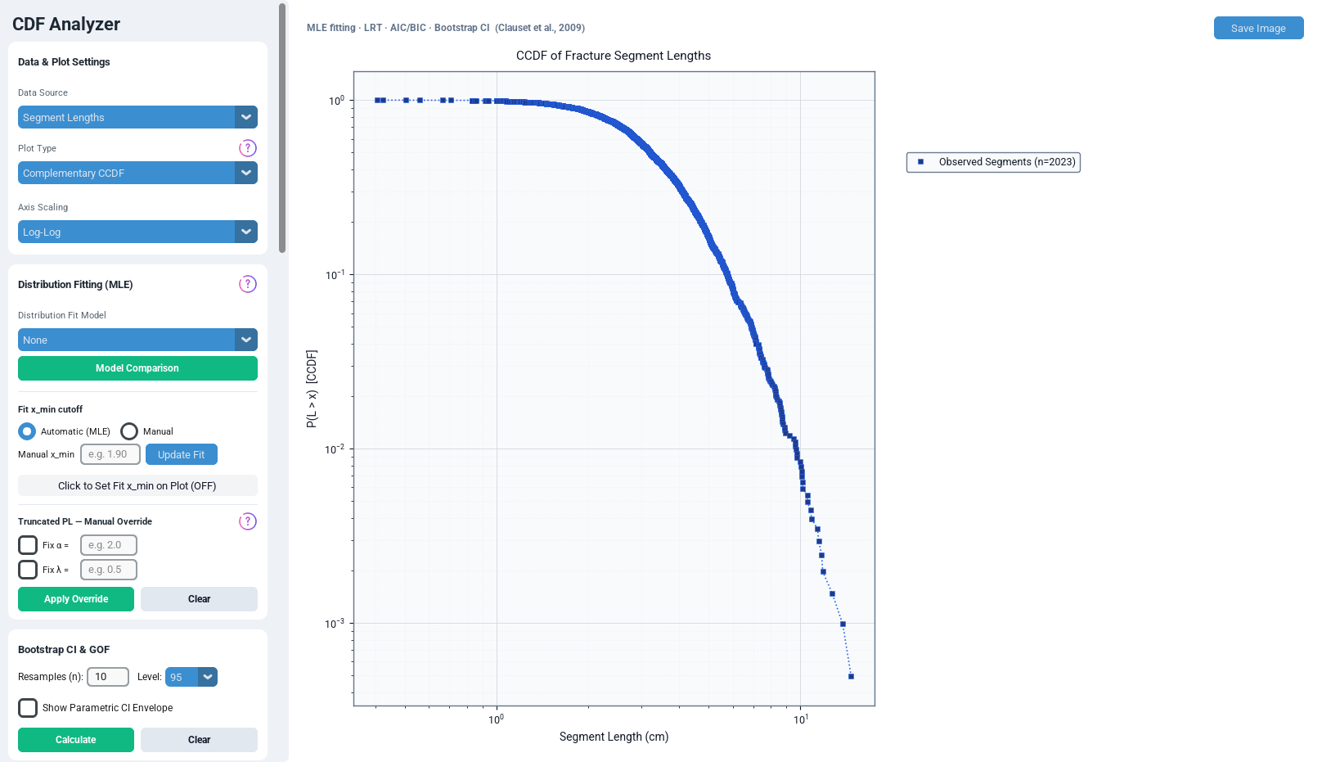Toggle Click to Set Fit x_min on Plot
The height and width of the screenshot is (762, 1322).
click(137, 485)
